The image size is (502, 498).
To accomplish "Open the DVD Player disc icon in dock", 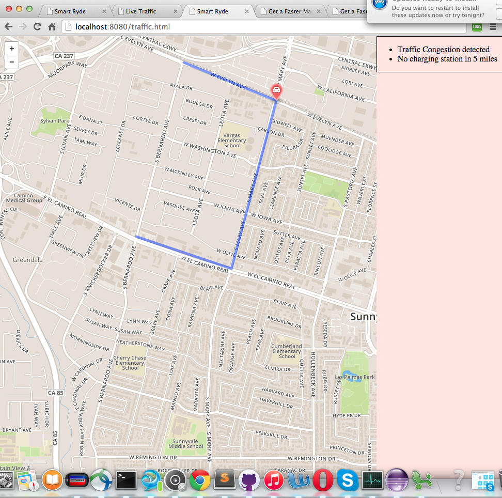I will pyautogui.click(x=175, y=480).
